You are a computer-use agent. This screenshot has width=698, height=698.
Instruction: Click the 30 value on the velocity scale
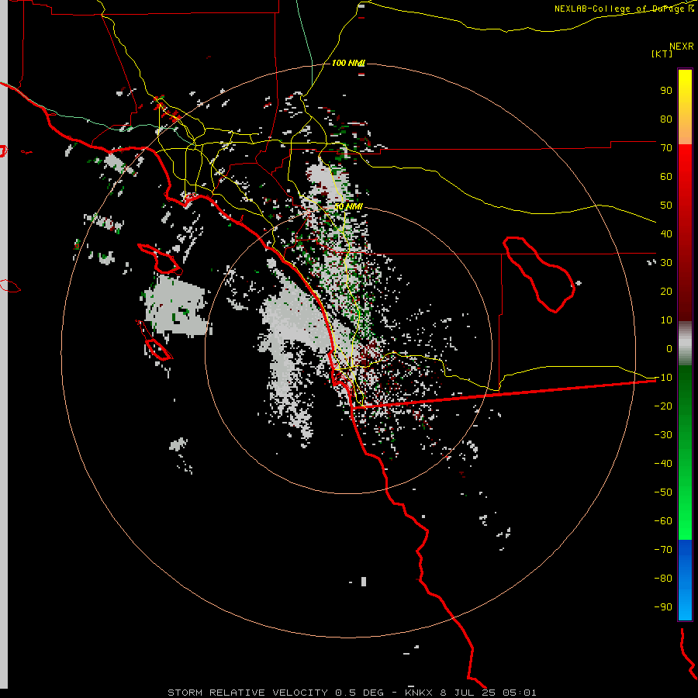tap(666, 263)
